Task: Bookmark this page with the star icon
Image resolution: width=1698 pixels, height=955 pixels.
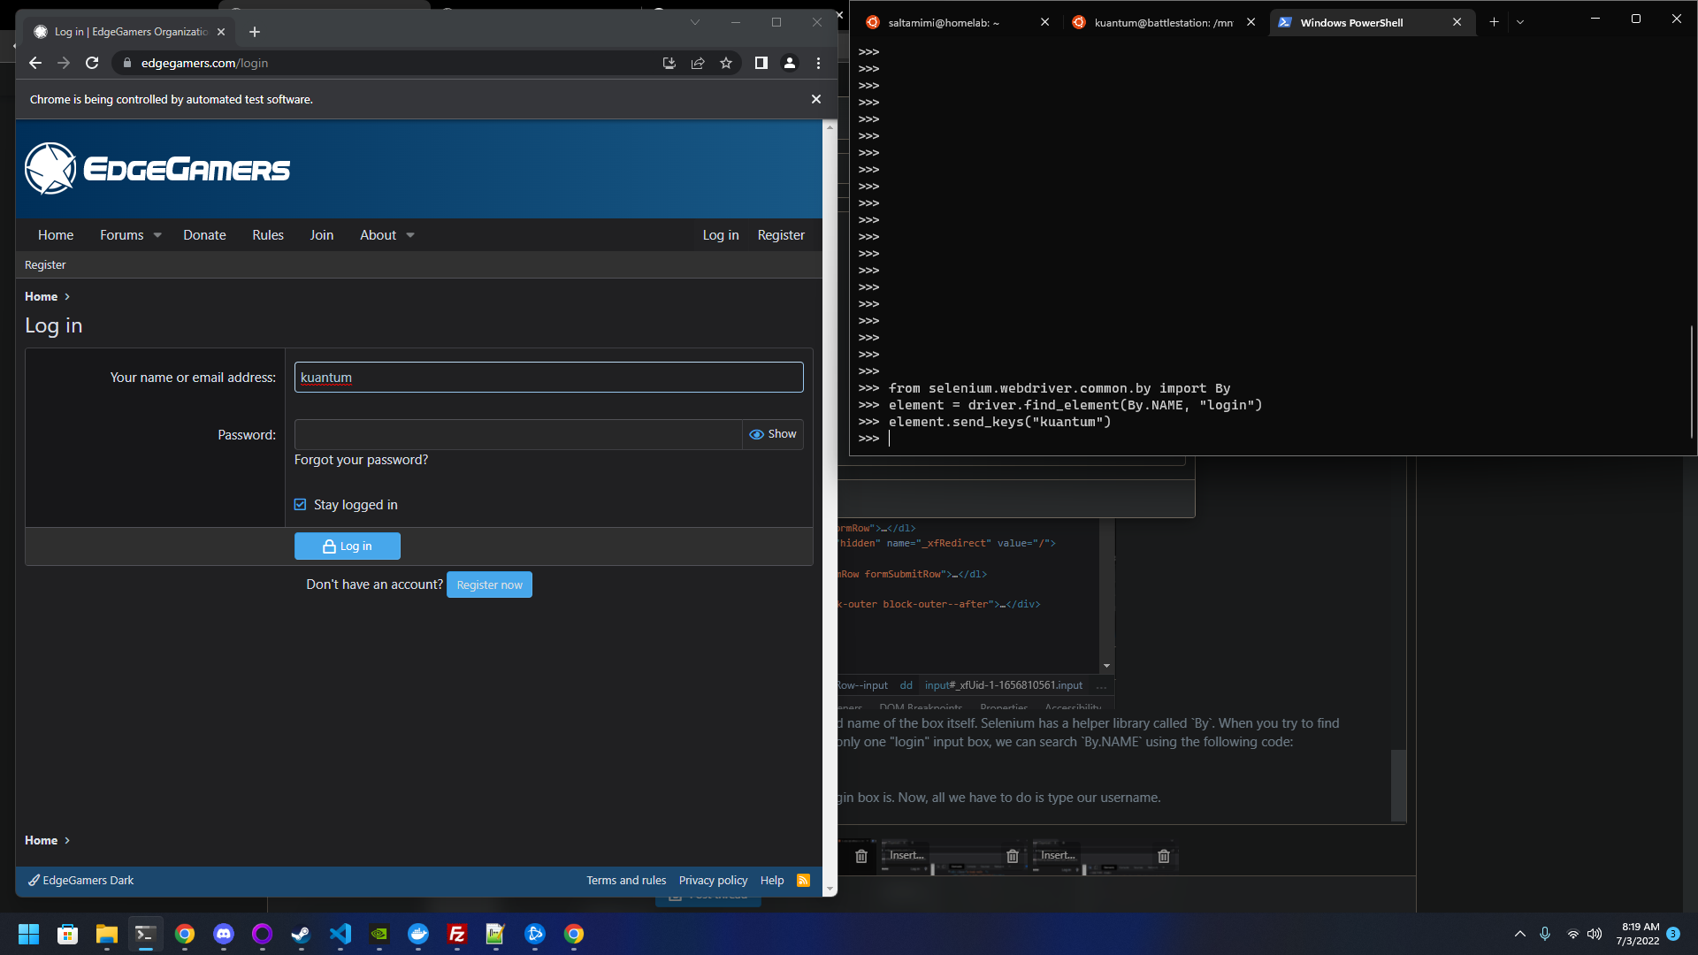Action: 726,63
